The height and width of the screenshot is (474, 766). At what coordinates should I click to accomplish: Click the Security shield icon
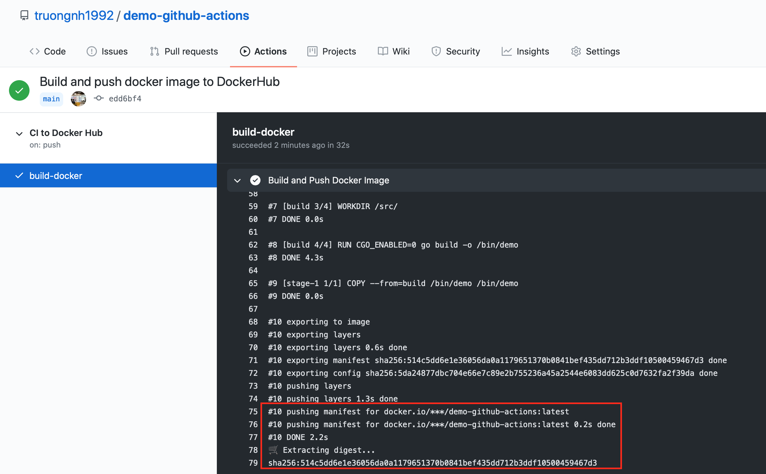[436, 51]
